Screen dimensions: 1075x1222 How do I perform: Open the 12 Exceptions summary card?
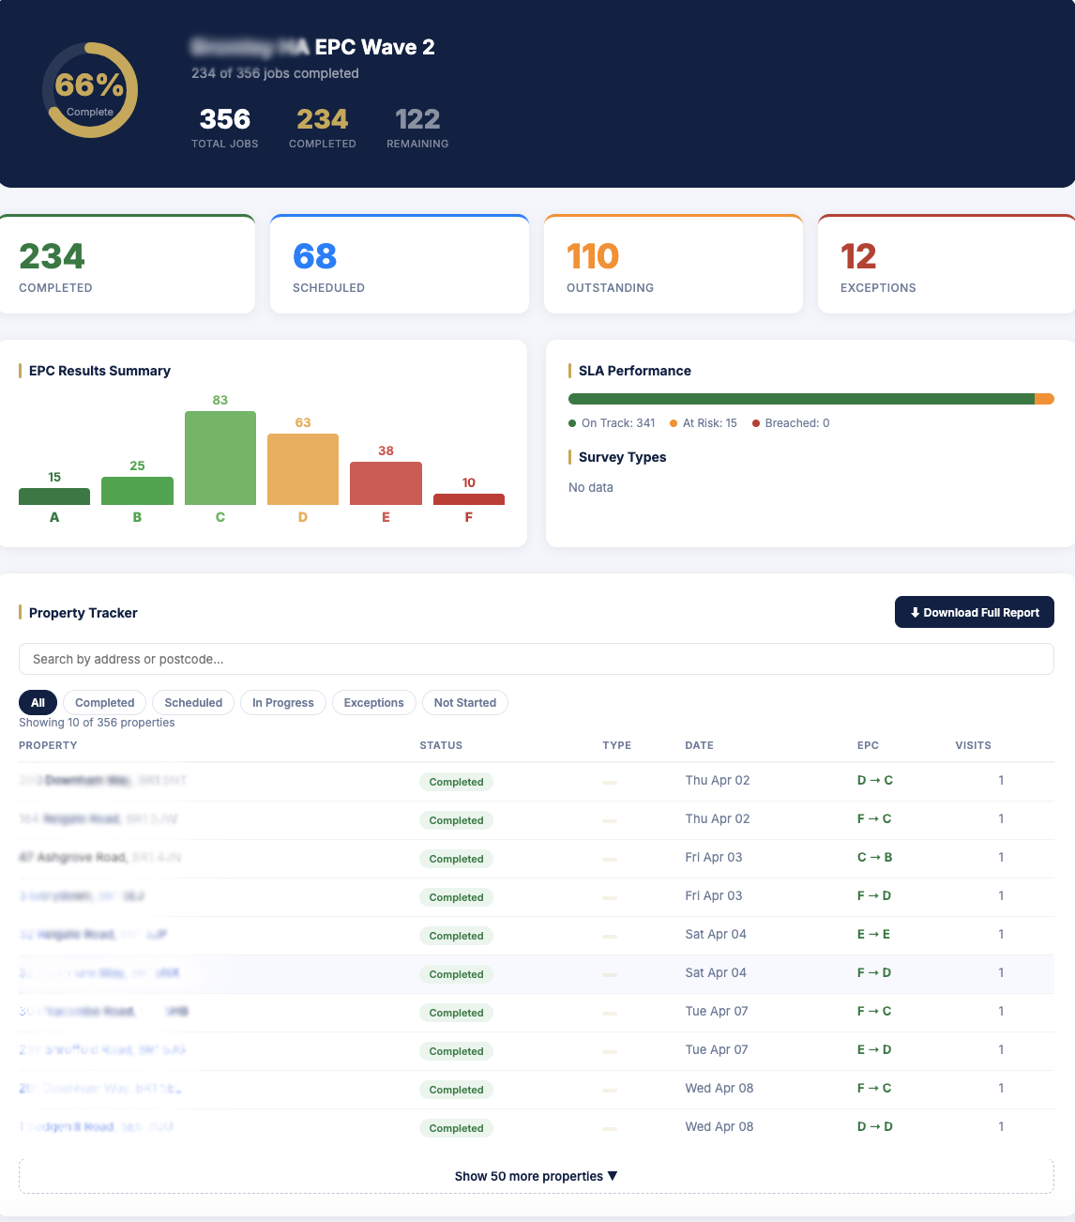946,264
